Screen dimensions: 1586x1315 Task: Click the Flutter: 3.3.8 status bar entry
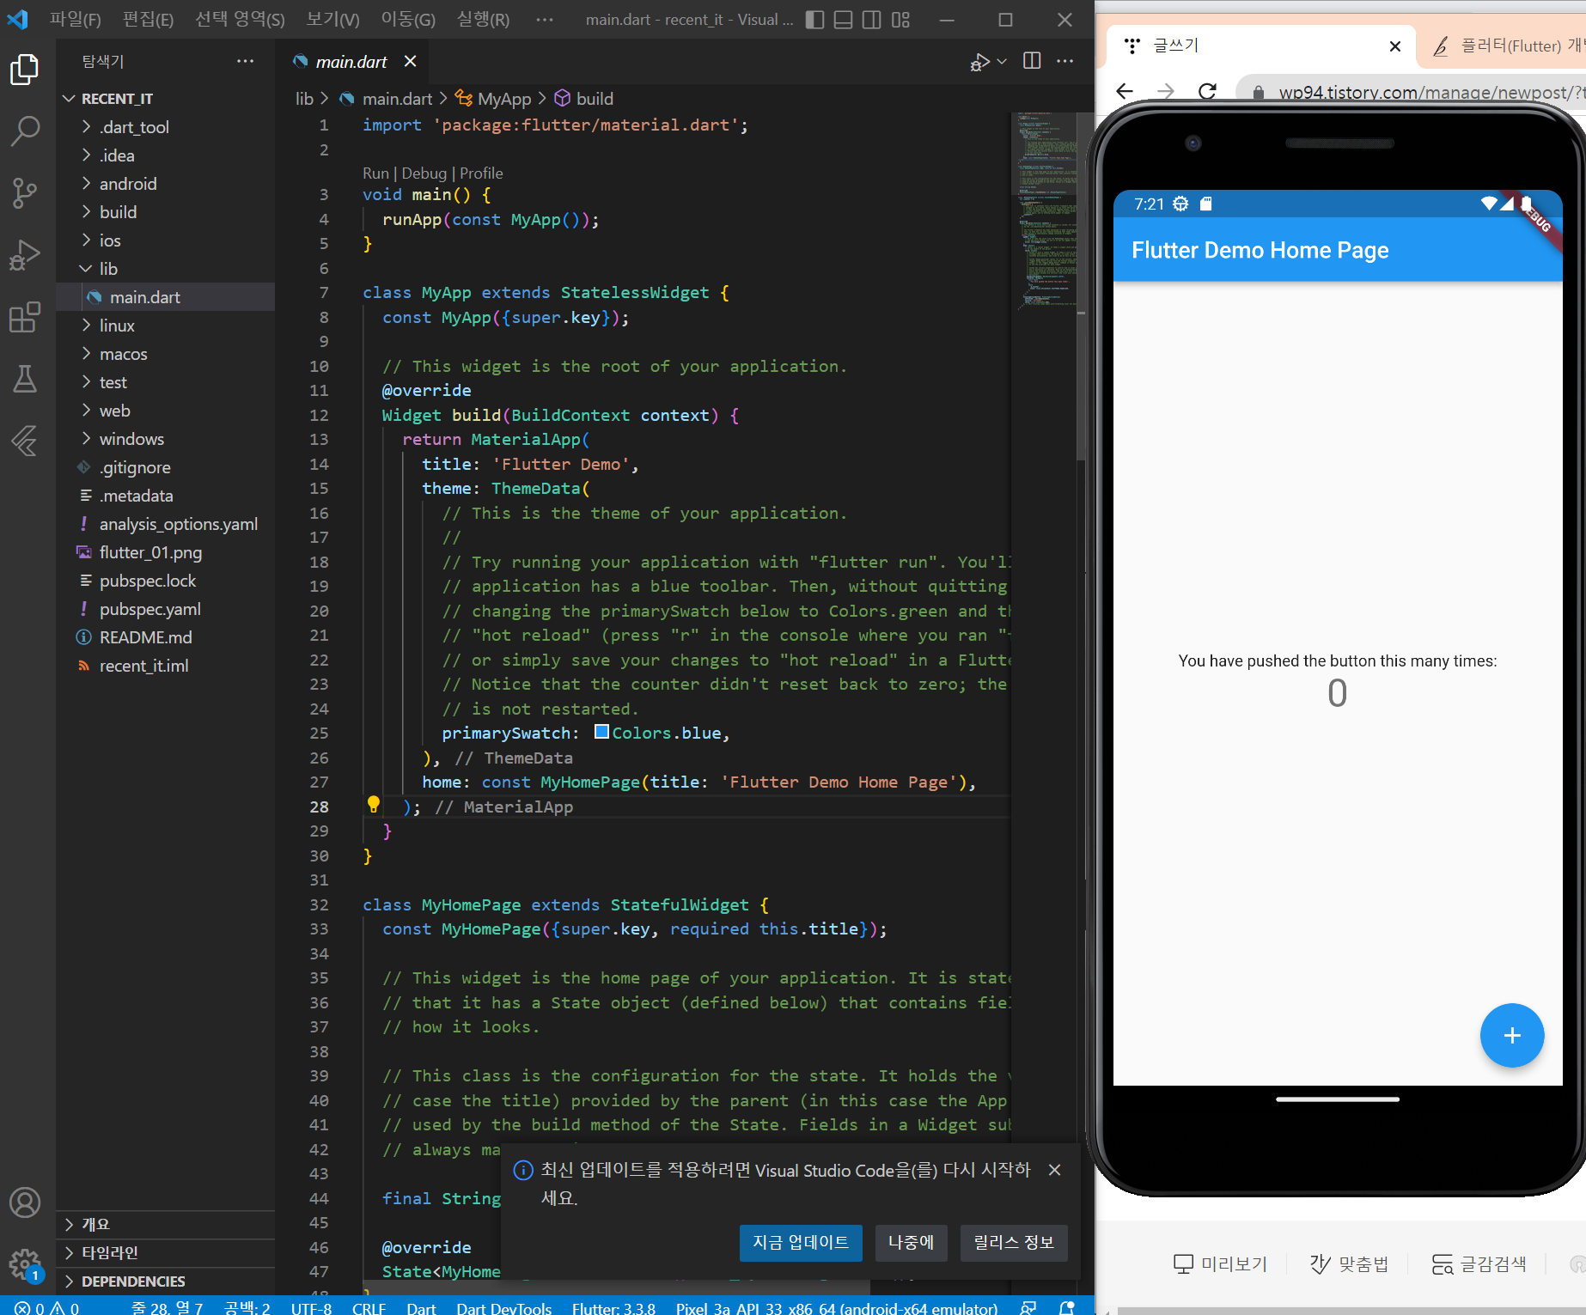[613, 1307]
